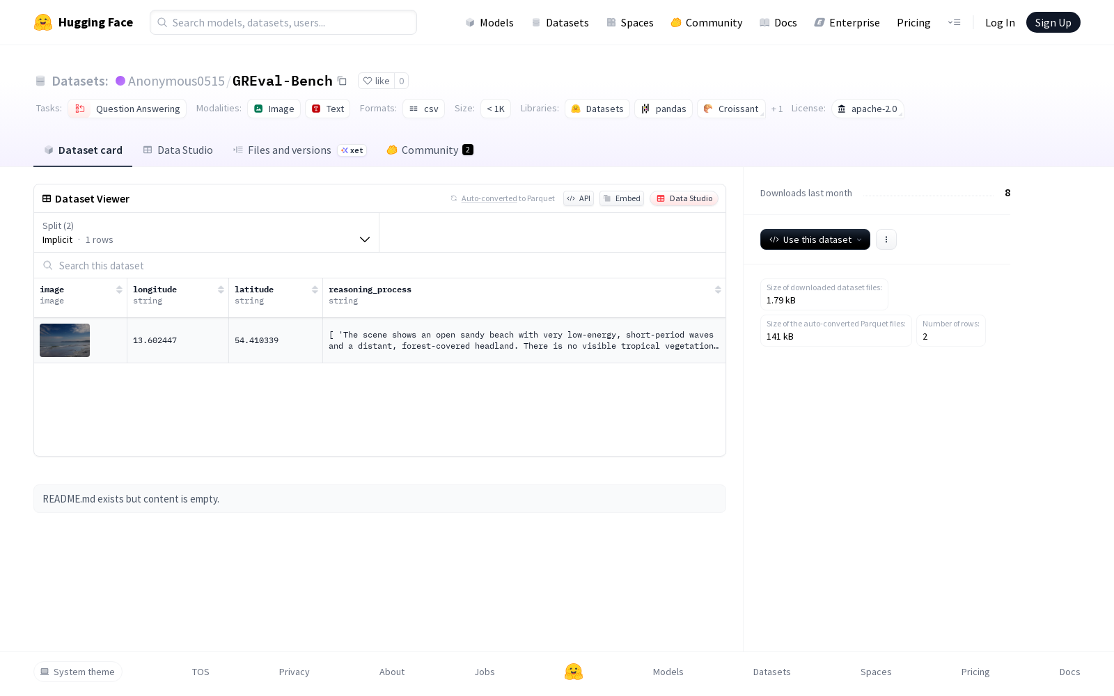This screenshot has height=696, width=1114.
Task: Switch to the dataset Community tab
Action: click(x=430, y=150)
